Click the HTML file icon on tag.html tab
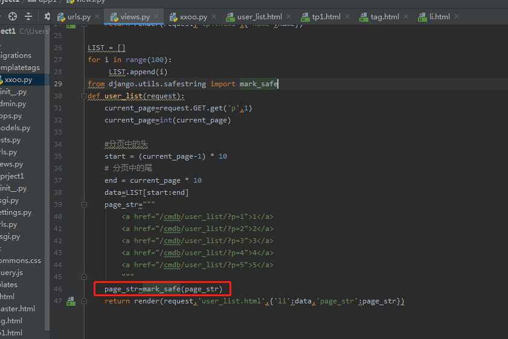The height and width of the screenshot is (339, 508). coord(364,17)
